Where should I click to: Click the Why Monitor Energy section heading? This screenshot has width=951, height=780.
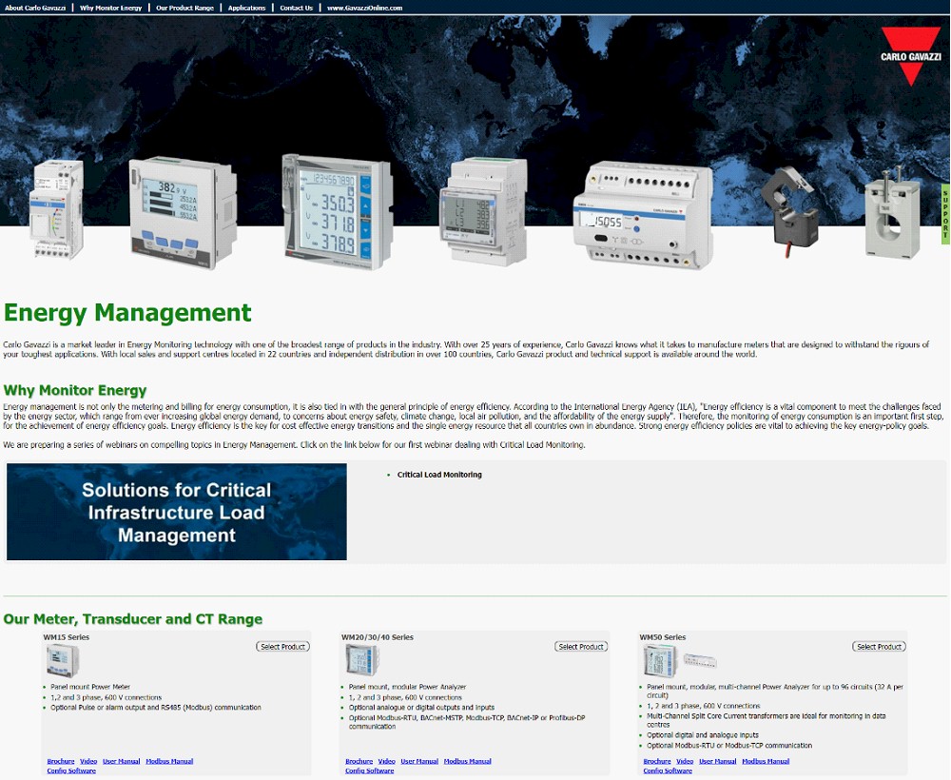75,390
